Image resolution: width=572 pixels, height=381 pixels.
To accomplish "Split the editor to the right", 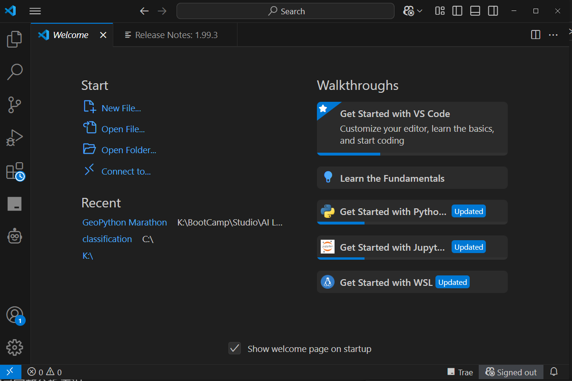I will point(535,35).
